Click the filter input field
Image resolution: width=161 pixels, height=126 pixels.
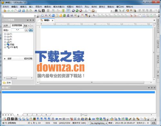pos(18,30)
